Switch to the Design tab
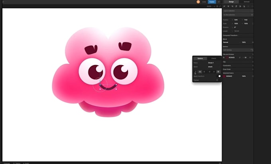The height and width of the screenshot is (164, 271). (231, 2)
